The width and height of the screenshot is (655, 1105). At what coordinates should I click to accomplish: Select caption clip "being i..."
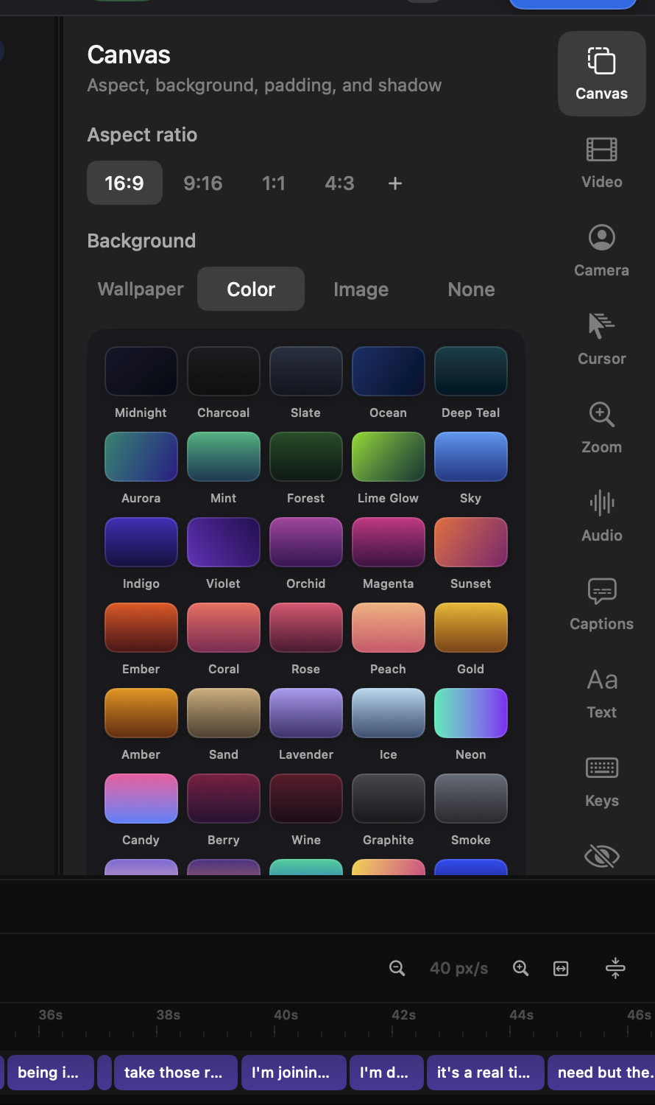[51, 1073]
